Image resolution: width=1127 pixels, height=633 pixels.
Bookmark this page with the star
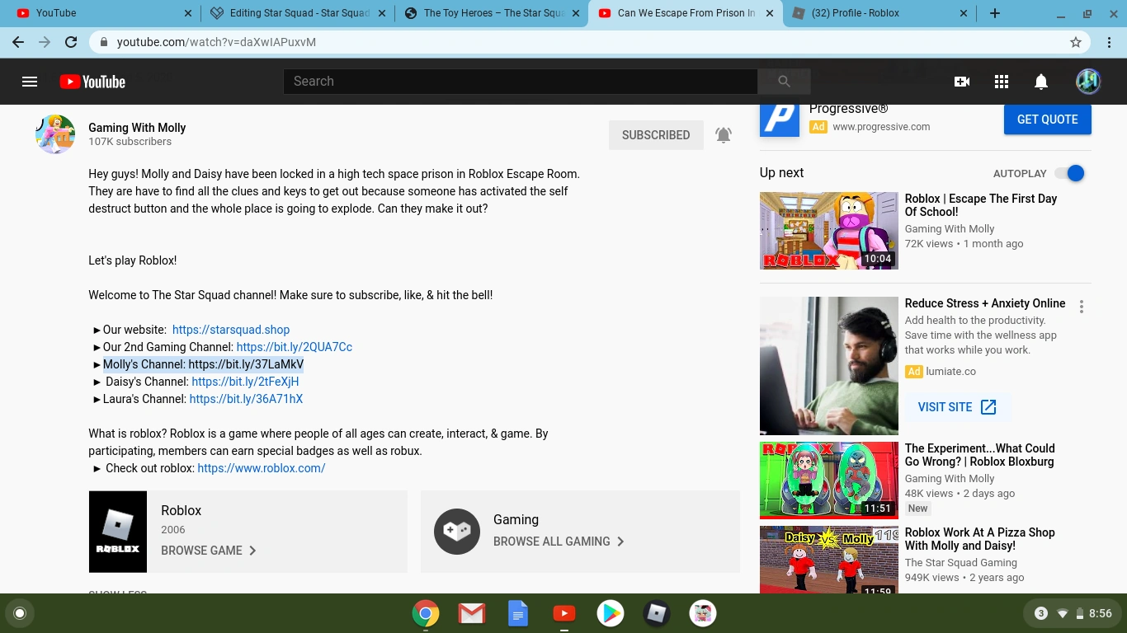pos(1076,42)
